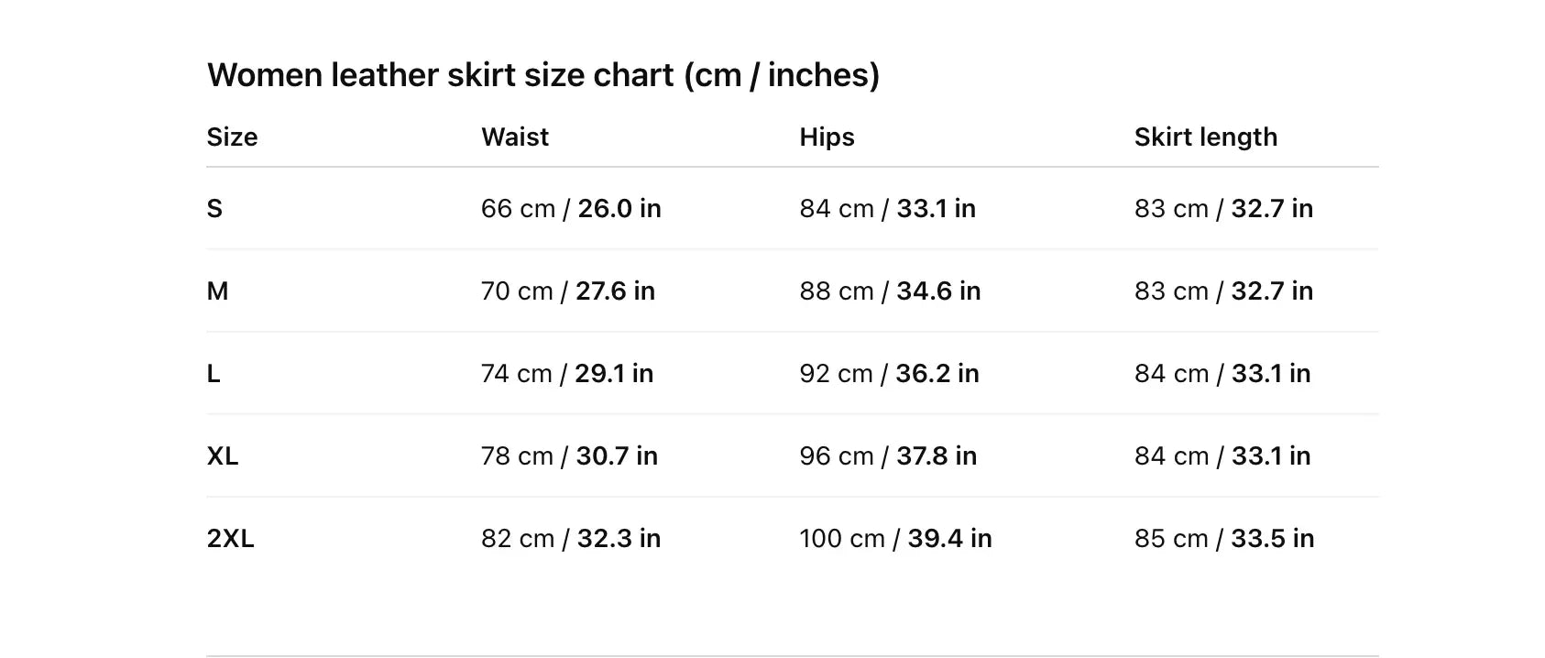
Task: Click the Waist column header
Action: (x=515, y=137)
